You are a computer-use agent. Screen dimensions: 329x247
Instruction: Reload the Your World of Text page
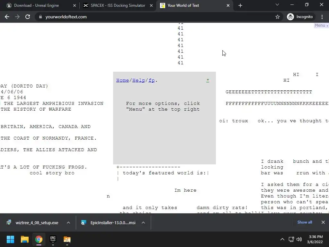[x=28, y=17]
